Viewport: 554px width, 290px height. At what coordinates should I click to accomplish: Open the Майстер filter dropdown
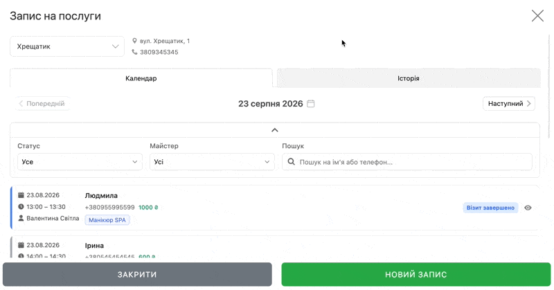[212, 162]
